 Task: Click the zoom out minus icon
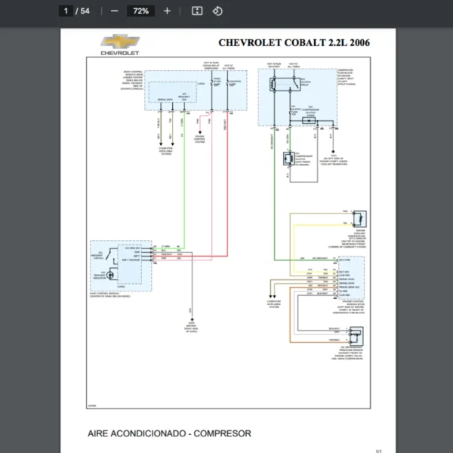point(114,11)
